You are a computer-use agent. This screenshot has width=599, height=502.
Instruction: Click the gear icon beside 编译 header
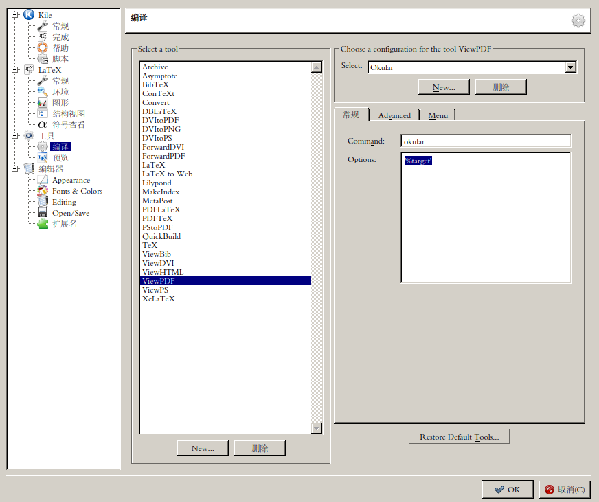(578, 20)
